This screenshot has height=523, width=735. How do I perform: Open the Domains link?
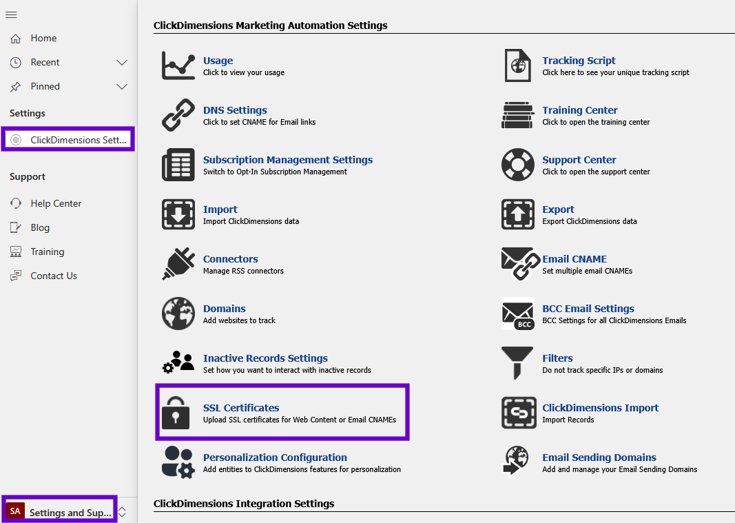tap(224, 309)
